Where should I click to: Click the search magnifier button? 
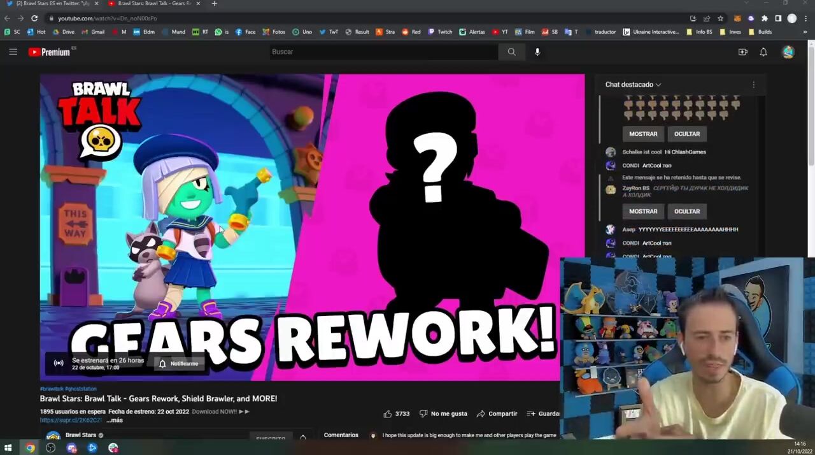tap(511, 52)
